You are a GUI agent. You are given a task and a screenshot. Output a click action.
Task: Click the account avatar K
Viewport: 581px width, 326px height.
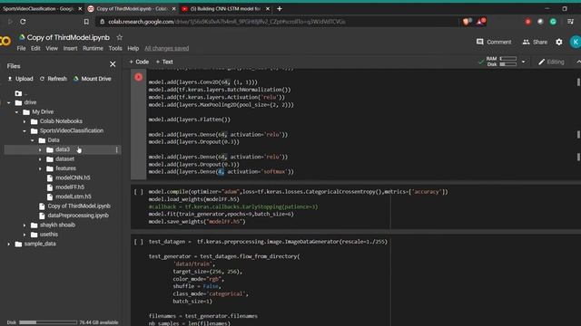click(x=575, y=43)
